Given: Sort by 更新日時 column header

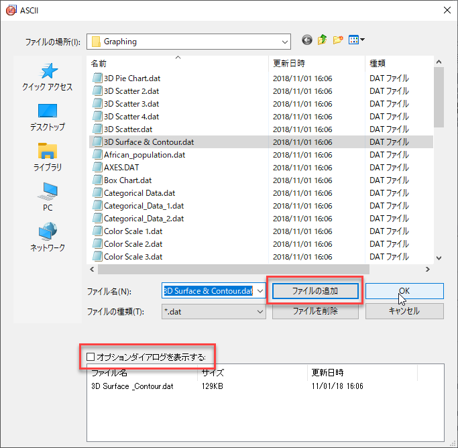Looking at the screenshot, I should point(317,63).
